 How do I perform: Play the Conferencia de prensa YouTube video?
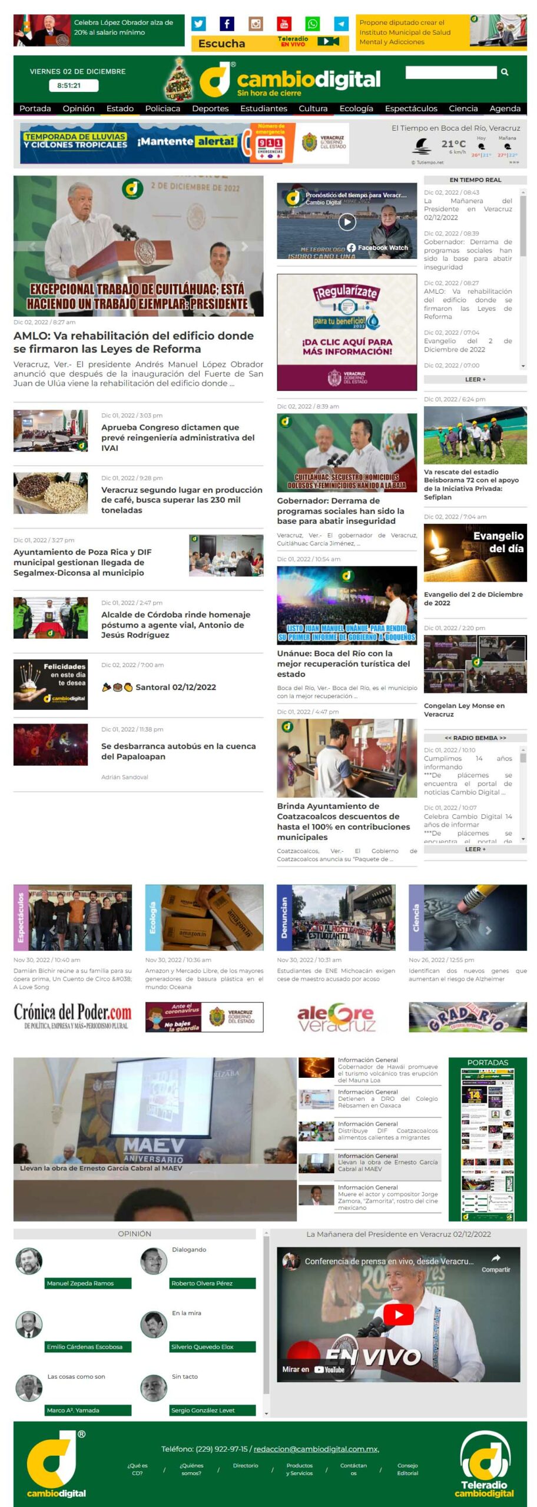point(399,1315)
